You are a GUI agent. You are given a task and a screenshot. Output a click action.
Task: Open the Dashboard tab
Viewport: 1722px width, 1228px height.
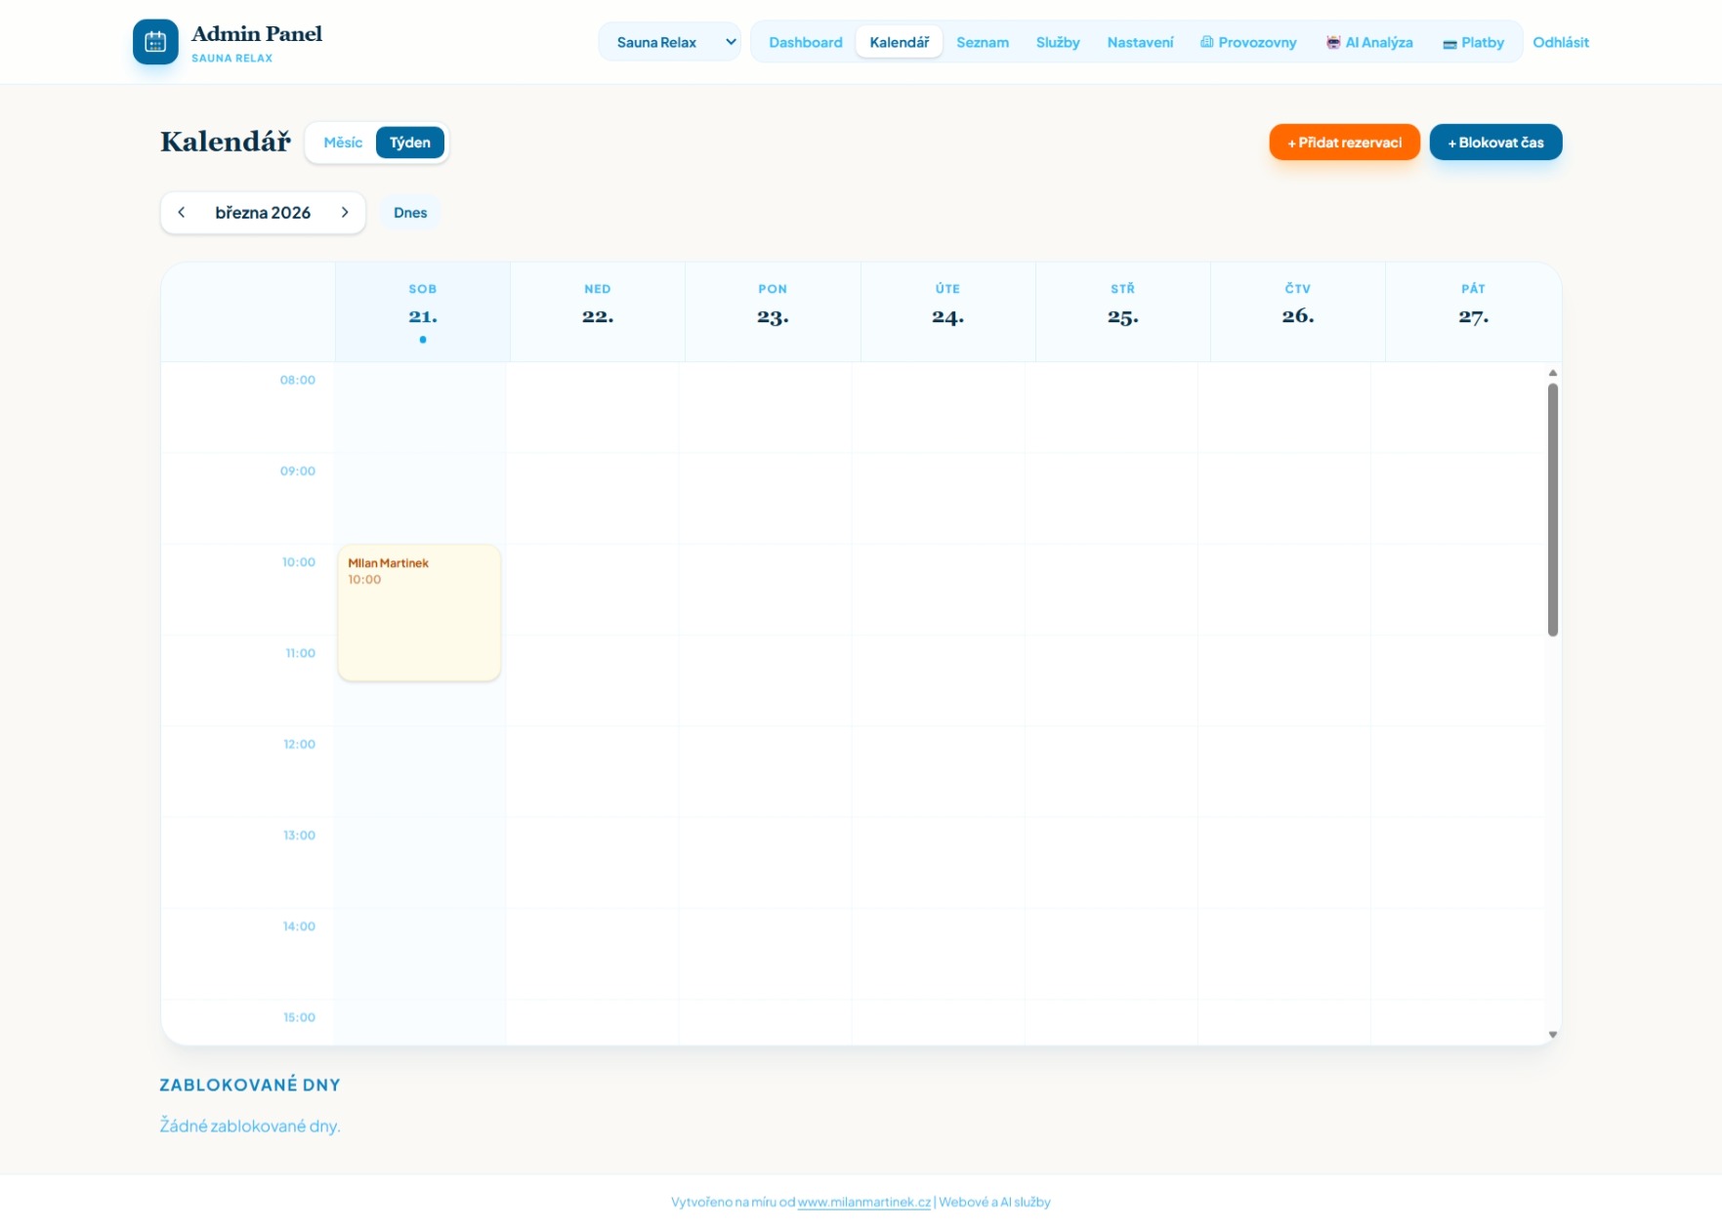point(805,42)
